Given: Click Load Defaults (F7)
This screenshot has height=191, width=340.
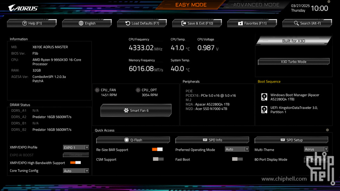Looking at the screenshot, I should click(x=142, y=23).
